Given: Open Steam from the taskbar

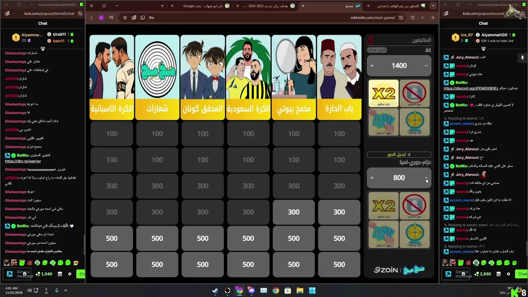Looking at the screenshot, I should point(215,290).
